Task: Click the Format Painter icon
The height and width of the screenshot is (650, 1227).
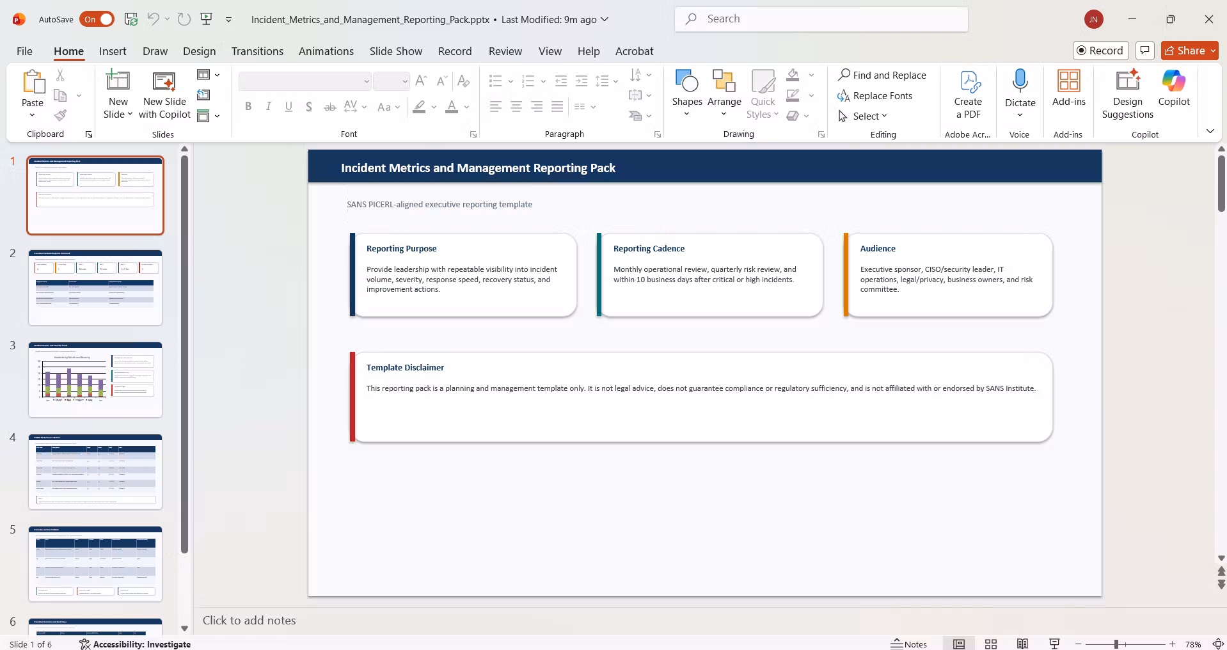Action: pos(60,115)
